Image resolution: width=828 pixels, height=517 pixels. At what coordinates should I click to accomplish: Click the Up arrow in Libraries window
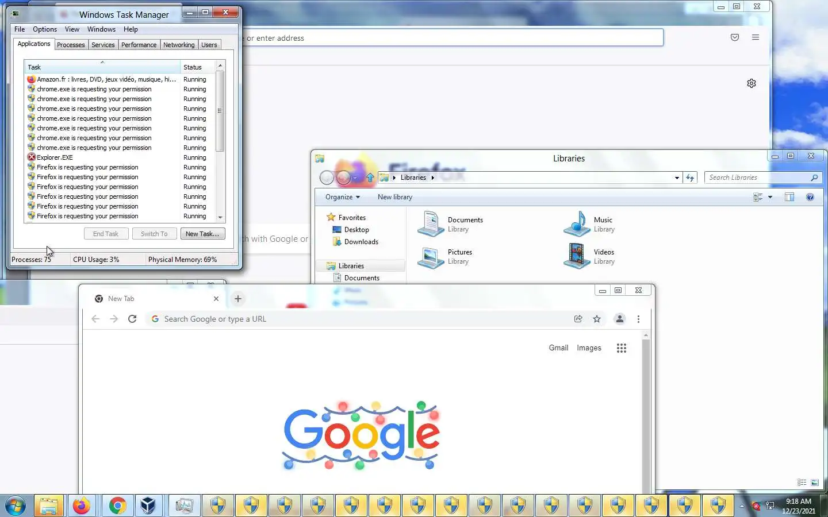pos(370,178)
